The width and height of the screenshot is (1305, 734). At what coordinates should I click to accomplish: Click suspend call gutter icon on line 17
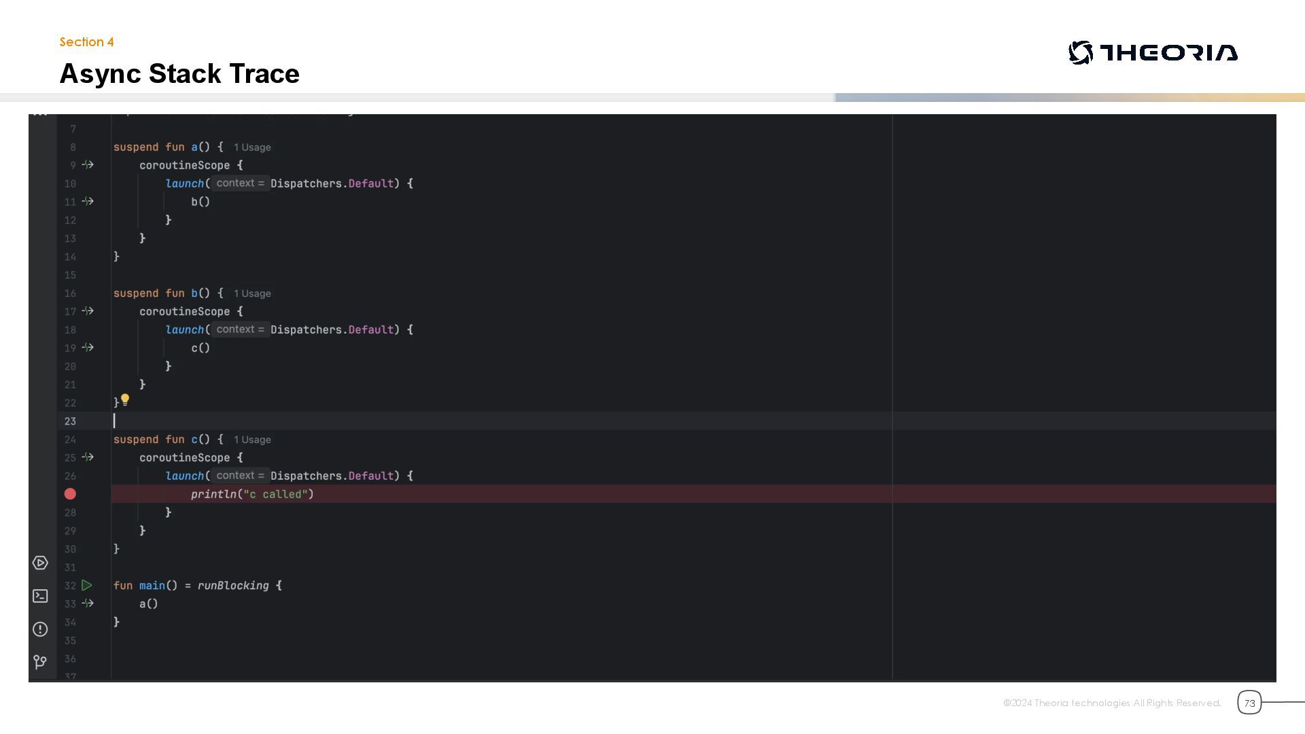[x=88, y=311]
